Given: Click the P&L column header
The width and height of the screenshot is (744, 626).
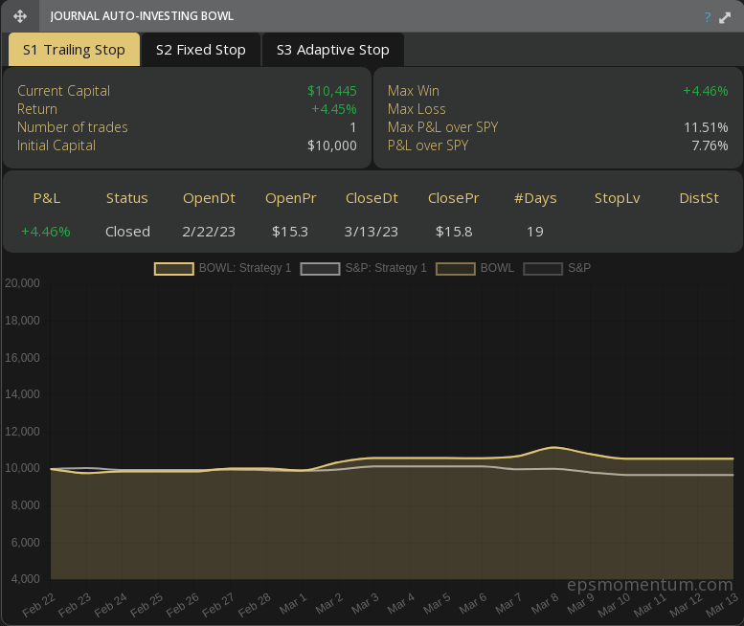Looking at the screenshot, I should 47,198.
